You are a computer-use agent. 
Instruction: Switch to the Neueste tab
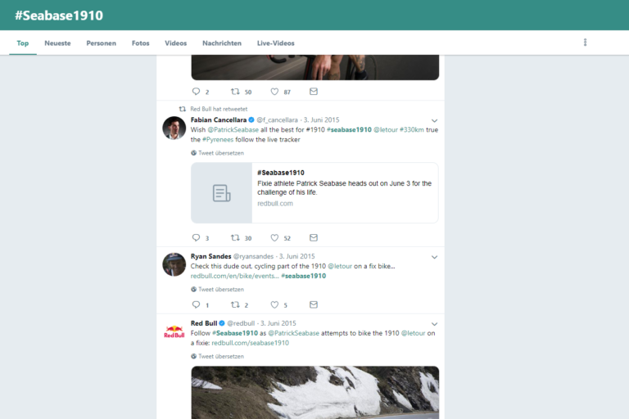(x=57, y=43)
